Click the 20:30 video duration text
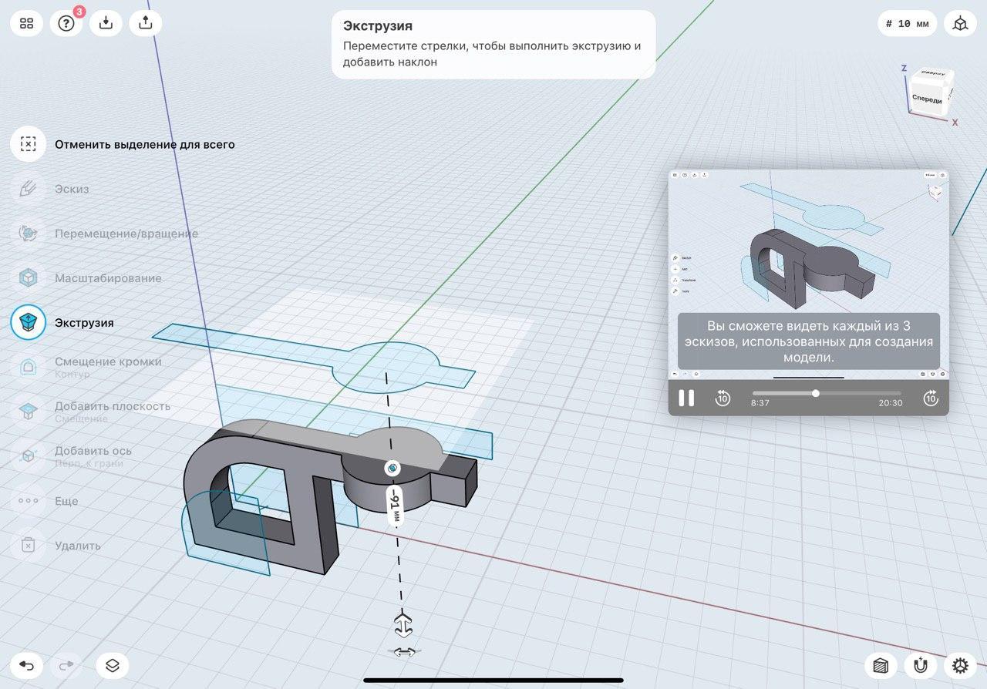 click(x=891, y=403)
